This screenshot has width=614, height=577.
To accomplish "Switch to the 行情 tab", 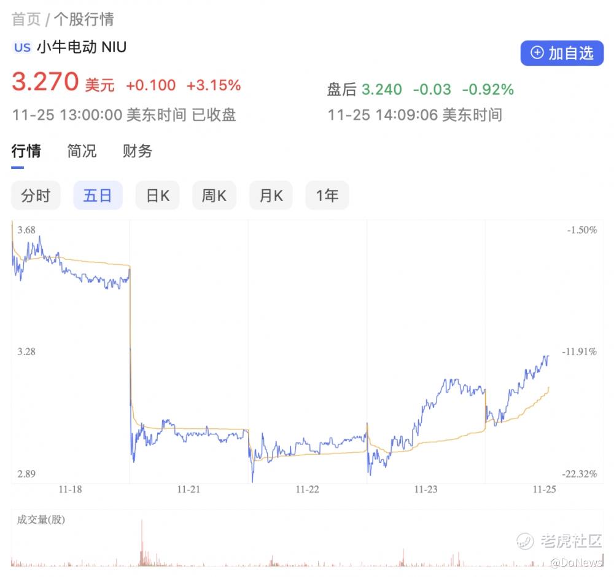I will (x=26, y=151).
